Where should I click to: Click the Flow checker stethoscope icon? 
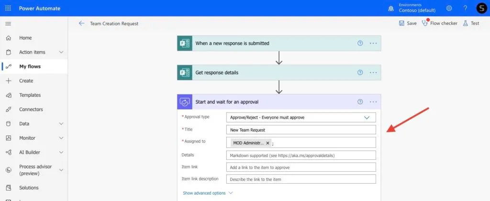(x=425, y=22)
